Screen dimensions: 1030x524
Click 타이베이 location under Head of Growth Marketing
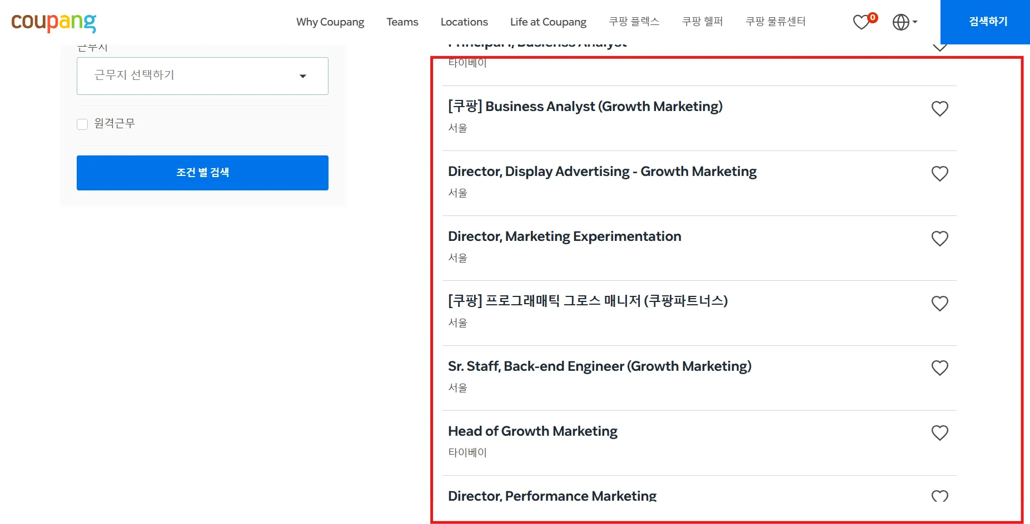467,452
